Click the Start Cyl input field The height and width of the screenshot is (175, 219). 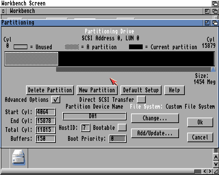46,112
